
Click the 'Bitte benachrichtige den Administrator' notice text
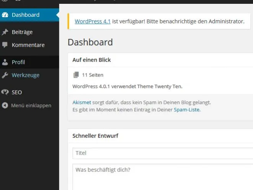[195, 21]
